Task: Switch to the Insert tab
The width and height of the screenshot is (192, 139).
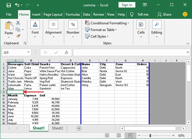Action: [36, 14]
